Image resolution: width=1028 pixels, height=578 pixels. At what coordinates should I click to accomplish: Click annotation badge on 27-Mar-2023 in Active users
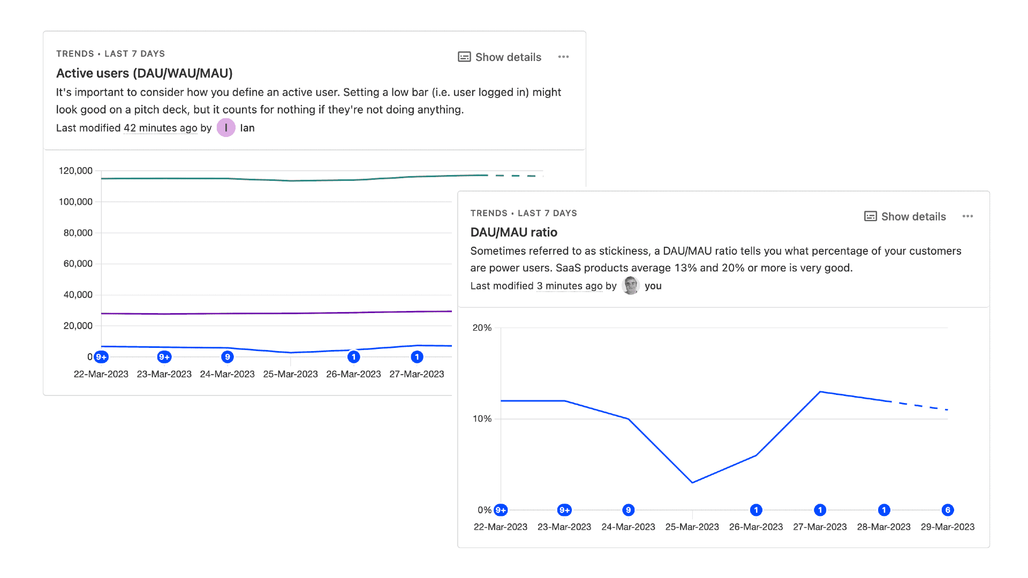(x=417, y=357)
